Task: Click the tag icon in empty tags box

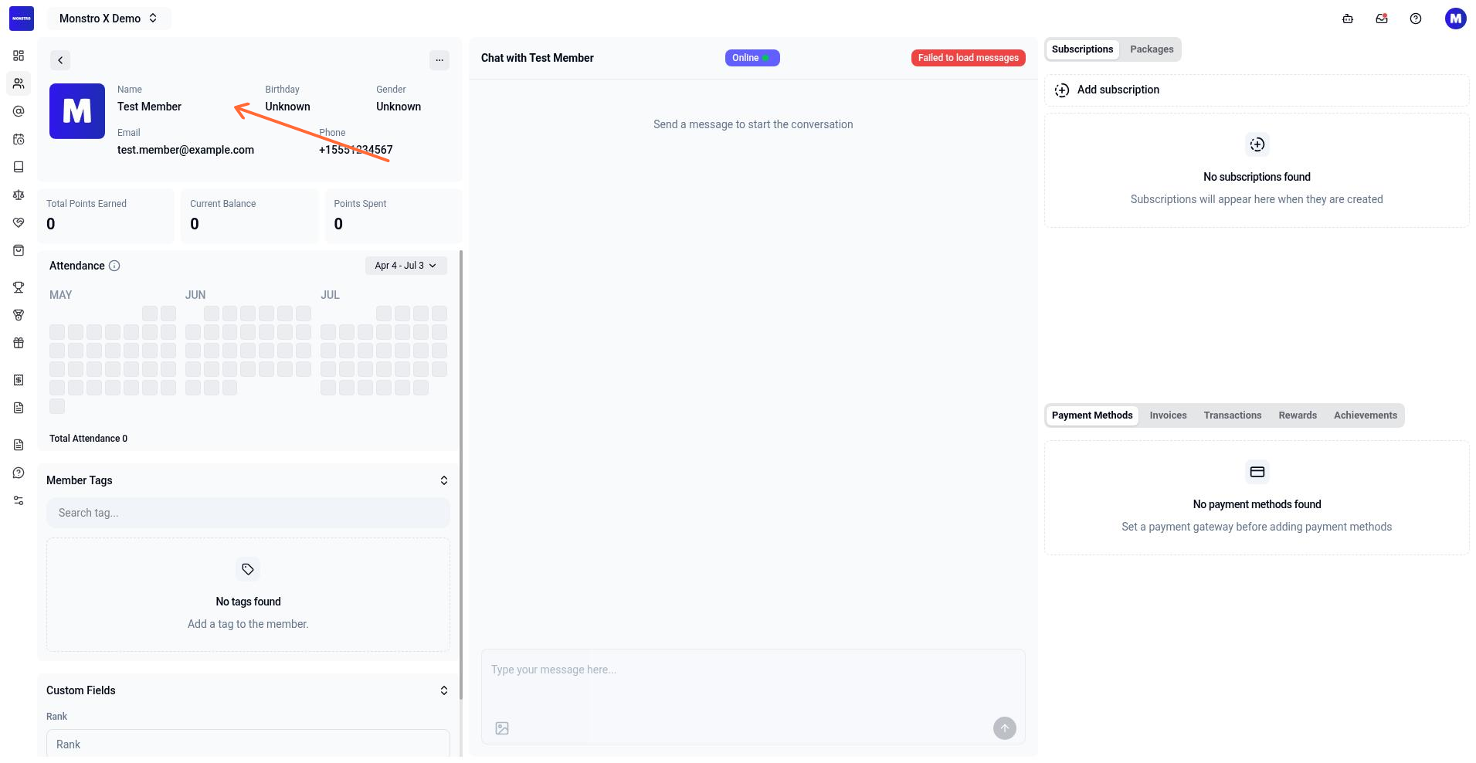Action: pyautogui.click(x=248, y=569)
